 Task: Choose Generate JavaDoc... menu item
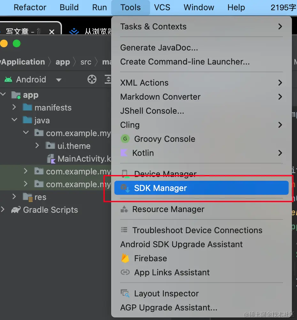201,48
